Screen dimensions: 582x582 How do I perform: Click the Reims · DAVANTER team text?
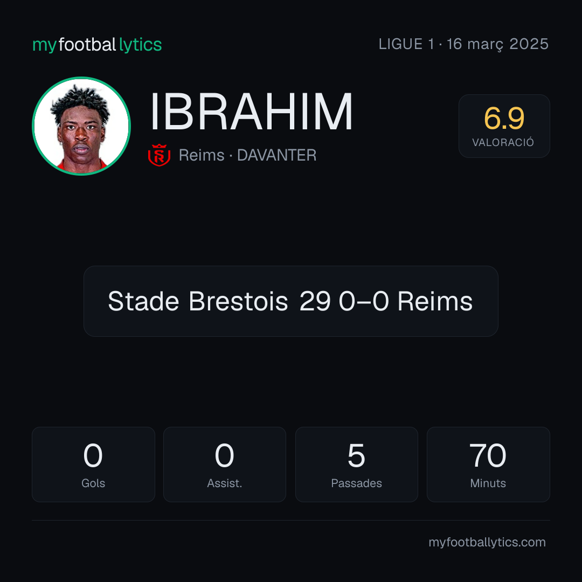[247, 155]
